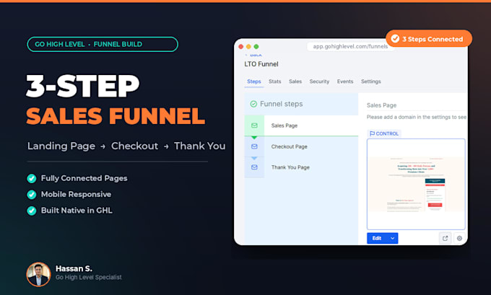Open the funnel Settings tab
491x295 pixels.
click(370, 82)
